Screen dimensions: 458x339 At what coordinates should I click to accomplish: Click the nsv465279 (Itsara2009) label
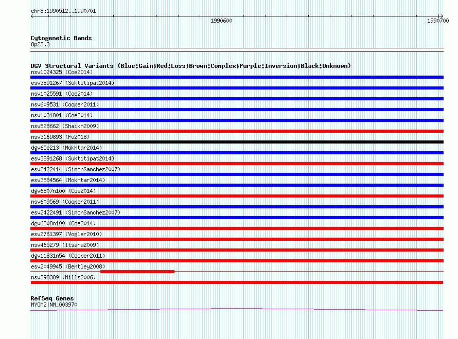[x=65, y=245]
